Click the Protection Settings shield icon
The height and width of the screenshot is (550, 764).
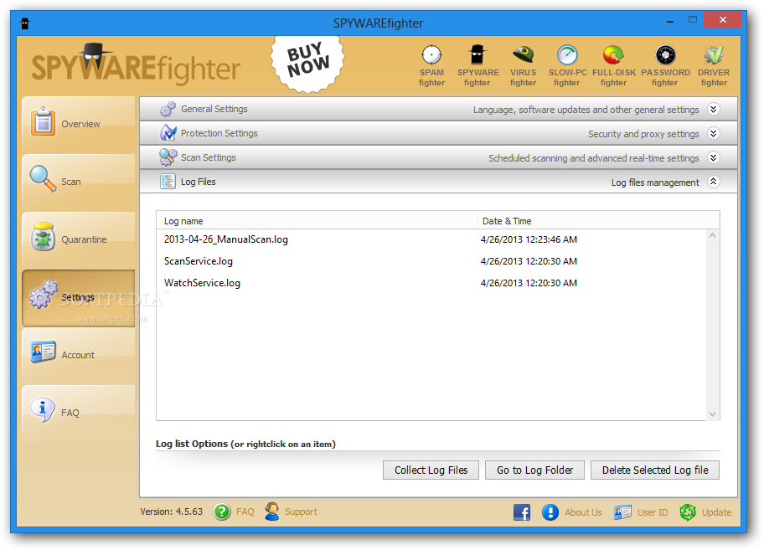click(168, 133)
